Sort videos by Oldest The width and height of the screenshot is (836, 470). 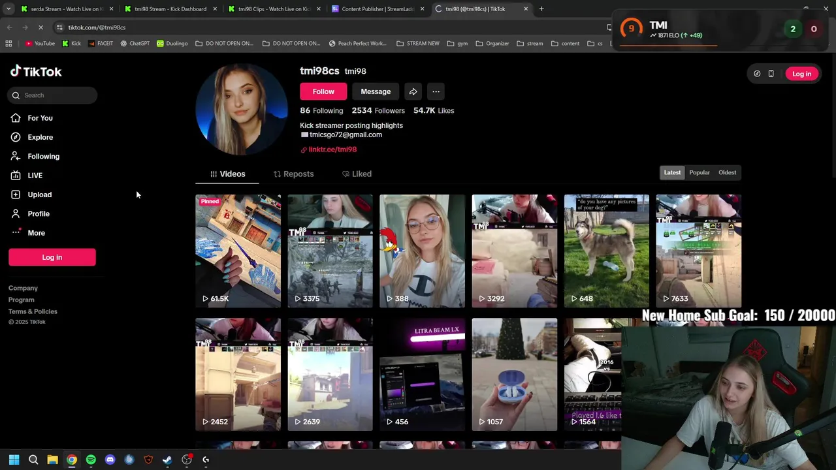(727, 172)
